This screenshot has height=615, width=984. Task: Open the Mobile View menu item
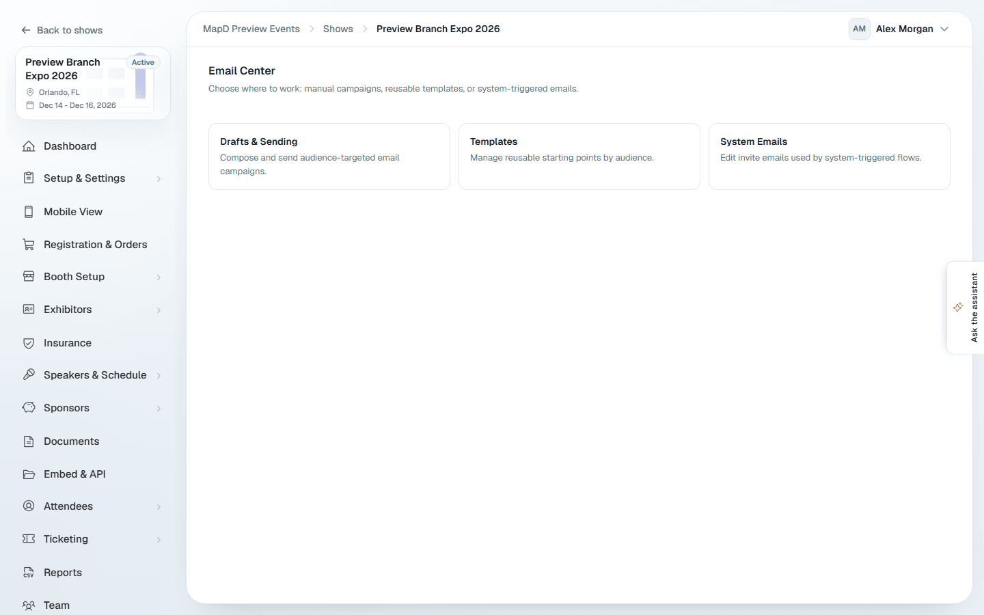click(93, 212)
